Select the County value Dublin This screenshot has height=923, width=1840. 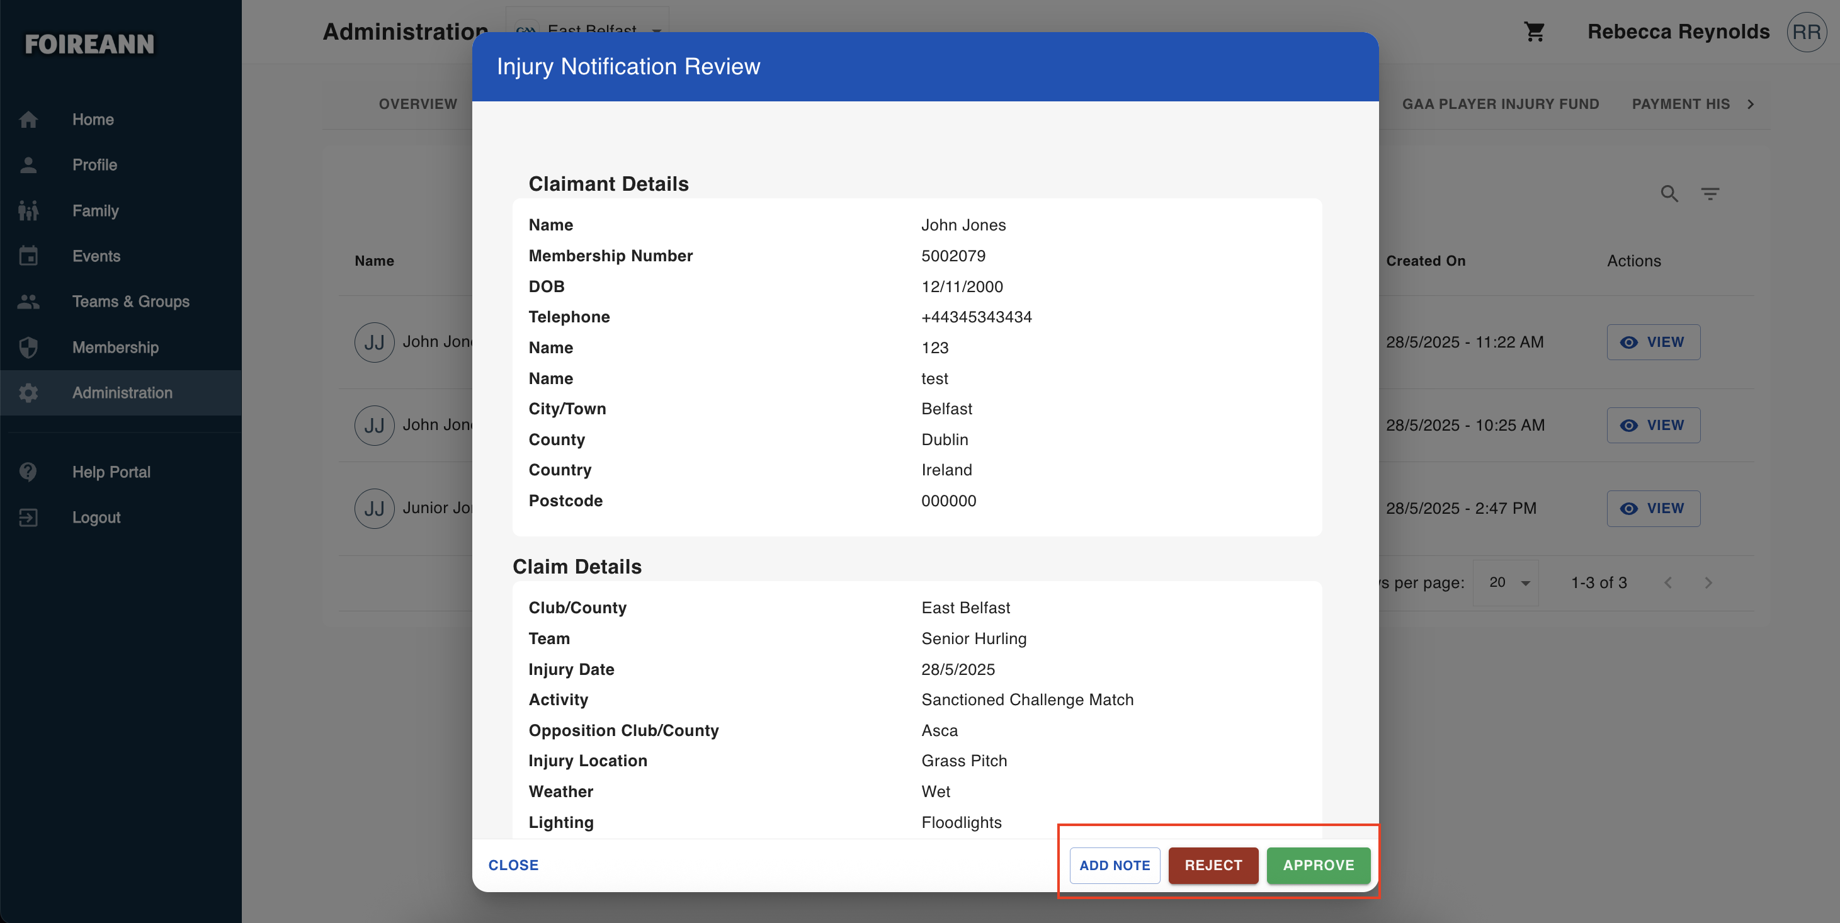pyautogui.click(x=945, y=440)
